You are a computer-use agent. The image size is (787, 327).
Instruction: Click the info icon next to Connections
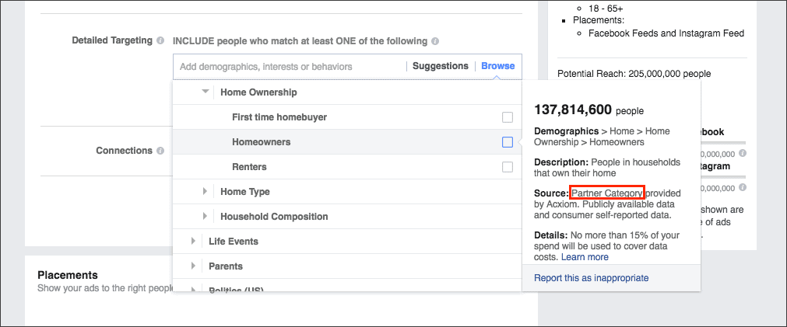[160, 151]
